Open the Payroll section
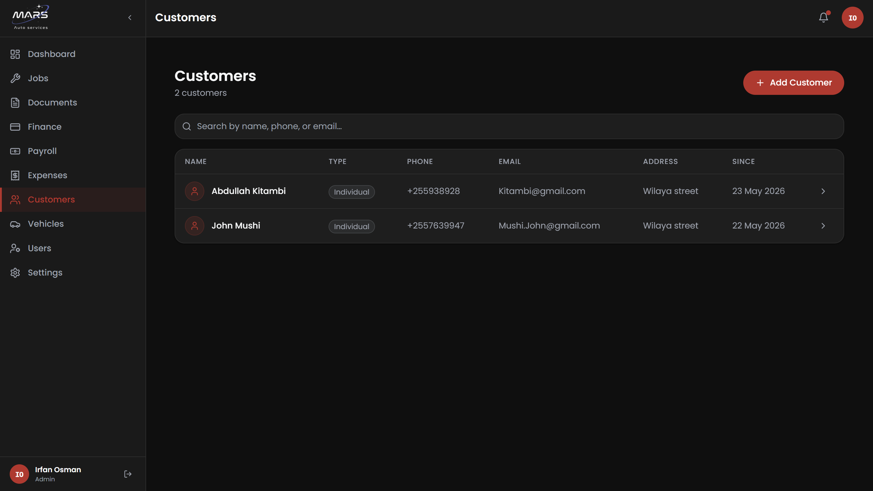The width and height of the screenshot is (873, 491). (73, 151)
